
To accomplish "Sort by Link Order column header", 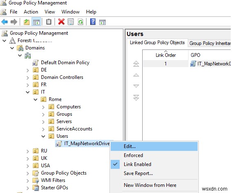I will [x=166, y=55].
